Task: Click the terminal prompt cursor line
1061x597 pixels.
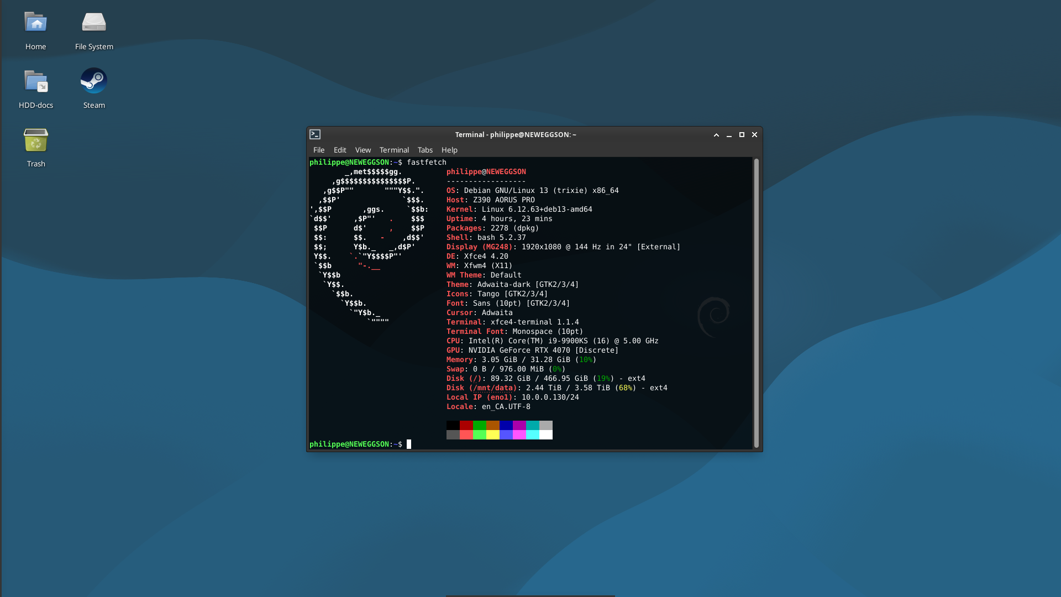Action: 409,444
